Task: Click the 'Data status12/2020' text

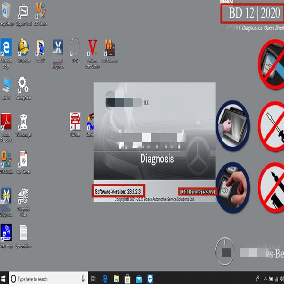Action: pyautogui.click(x=198, y=192)
